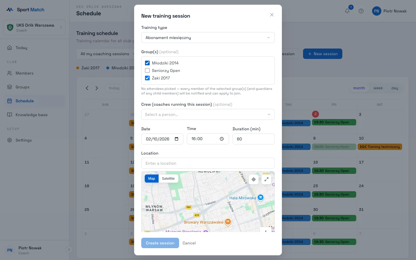Click the today button in calendar
Viewport: 416px width, 260px height.
pyautogui.click(x=114, y=88)
